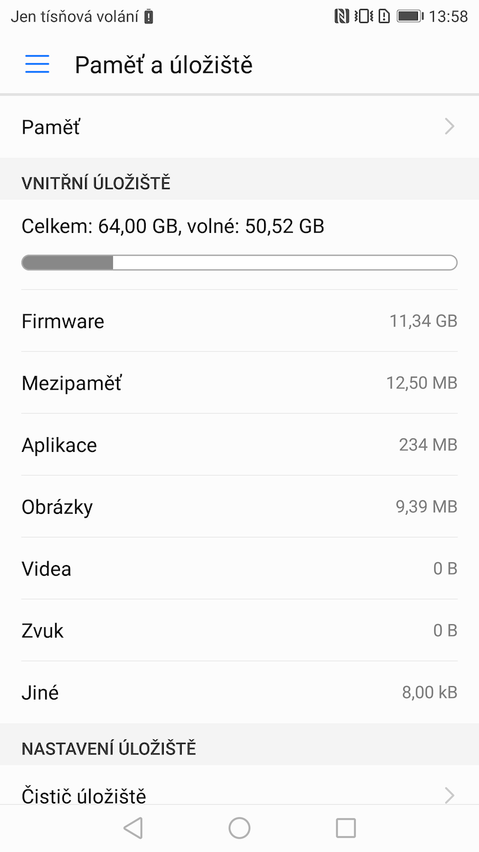
Task: Tap the Back navigation button
Action: point(133,828)
